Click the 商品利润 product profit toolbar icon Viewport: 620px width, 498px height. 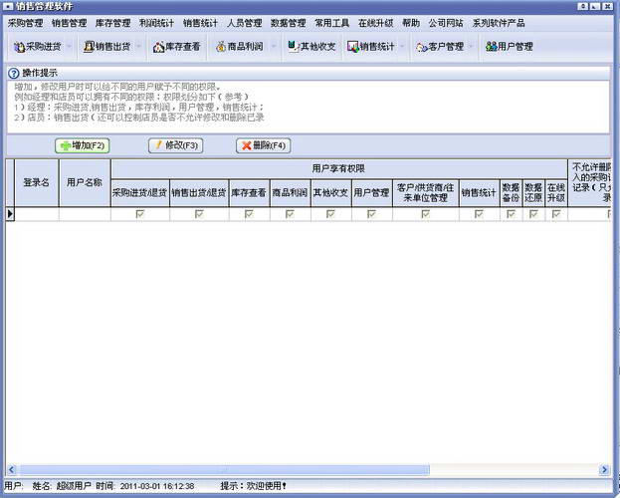pos(240,46)
